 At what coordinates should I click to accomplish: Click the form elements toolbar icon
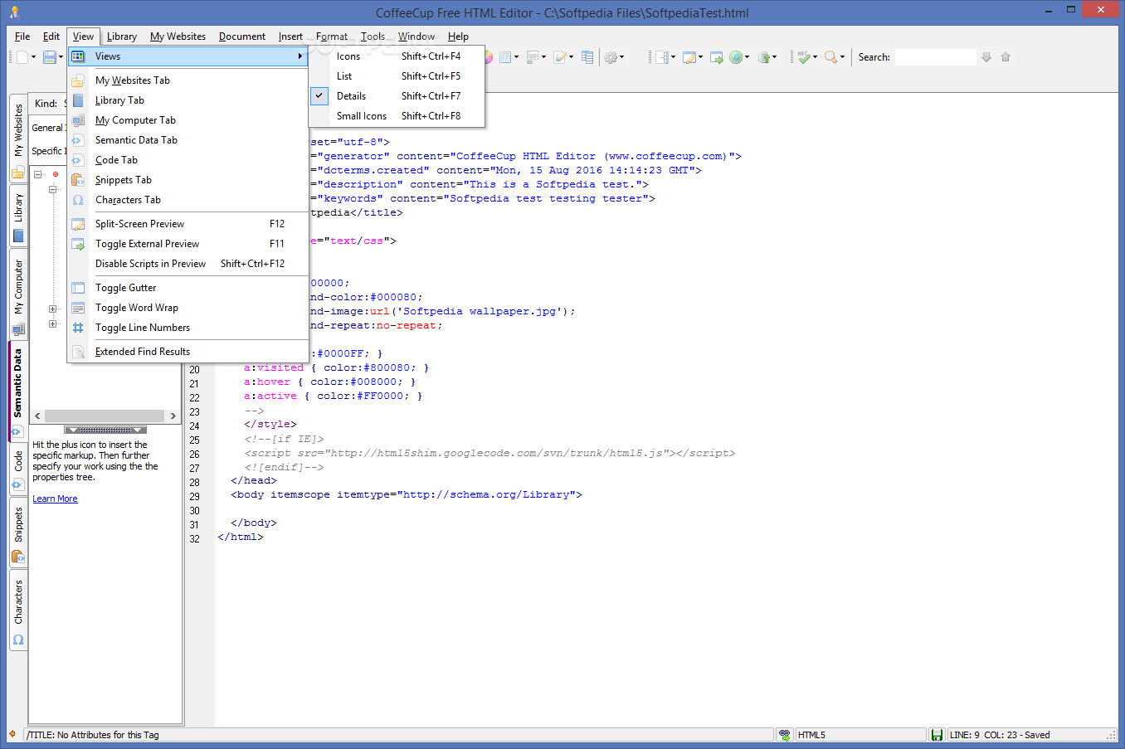point(532,57)
